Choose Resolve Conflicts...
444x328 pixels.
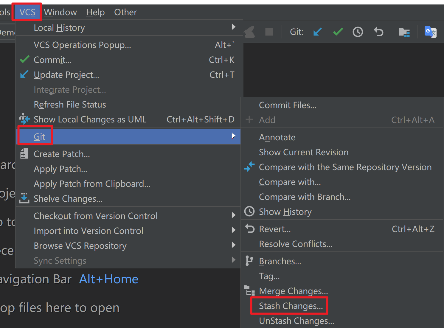coord(342,244)
